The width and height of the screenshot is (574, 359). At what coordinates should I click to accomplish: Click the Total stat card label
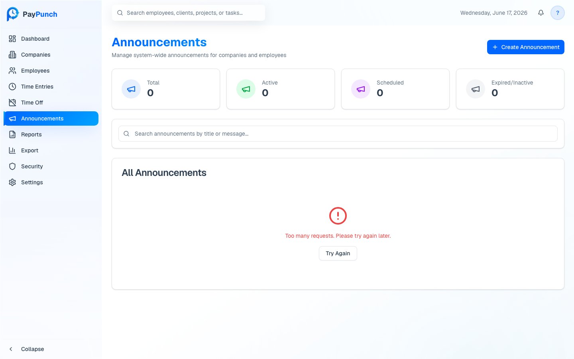(153, 83)
